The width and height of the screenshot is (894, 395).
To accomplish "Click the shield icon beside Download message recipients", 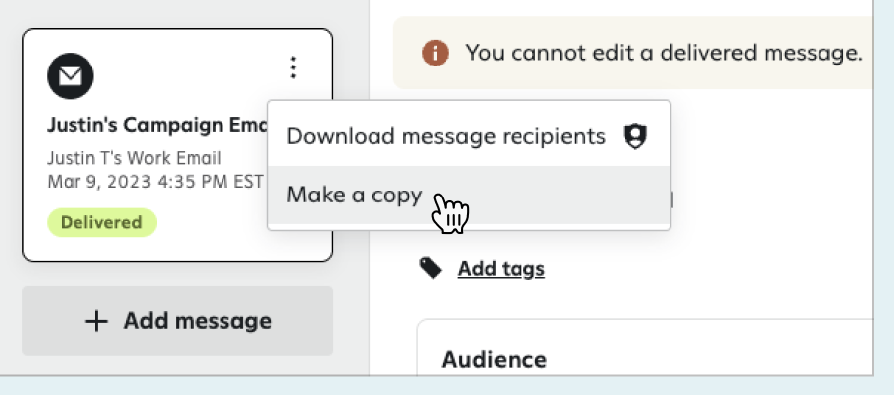I will [x=635, y=137].
